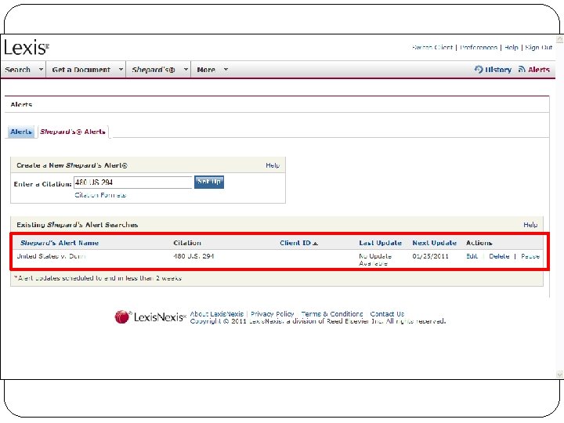564x423 pixels.
Task: Click the top Help link
Action: tap(511, 47)
